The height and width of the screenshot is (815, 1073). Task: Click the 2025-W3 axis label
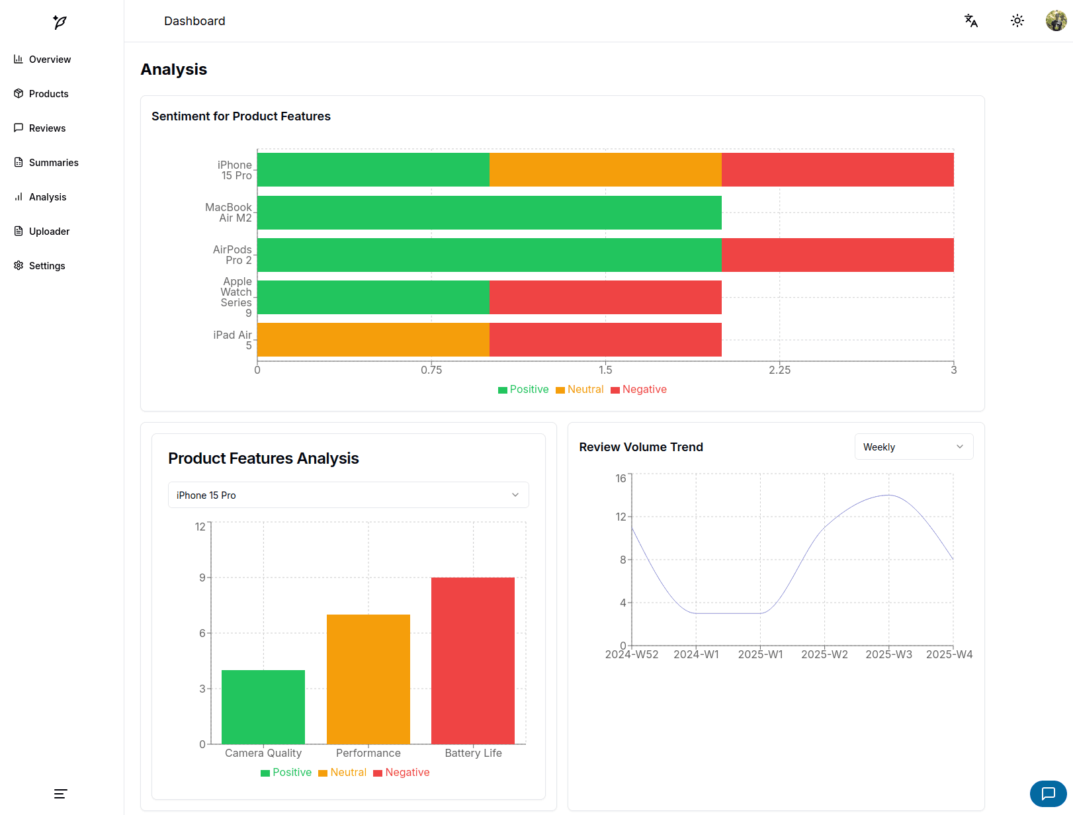(x=888, y=654)
